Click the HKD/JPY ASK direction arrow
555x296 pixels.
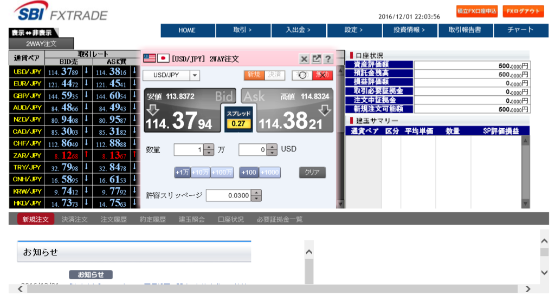tap(134, 203)
